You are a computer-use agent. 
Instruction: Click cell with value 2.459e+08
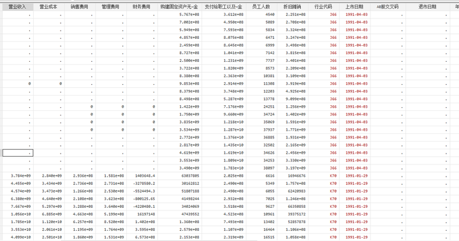tap(179, 45)
